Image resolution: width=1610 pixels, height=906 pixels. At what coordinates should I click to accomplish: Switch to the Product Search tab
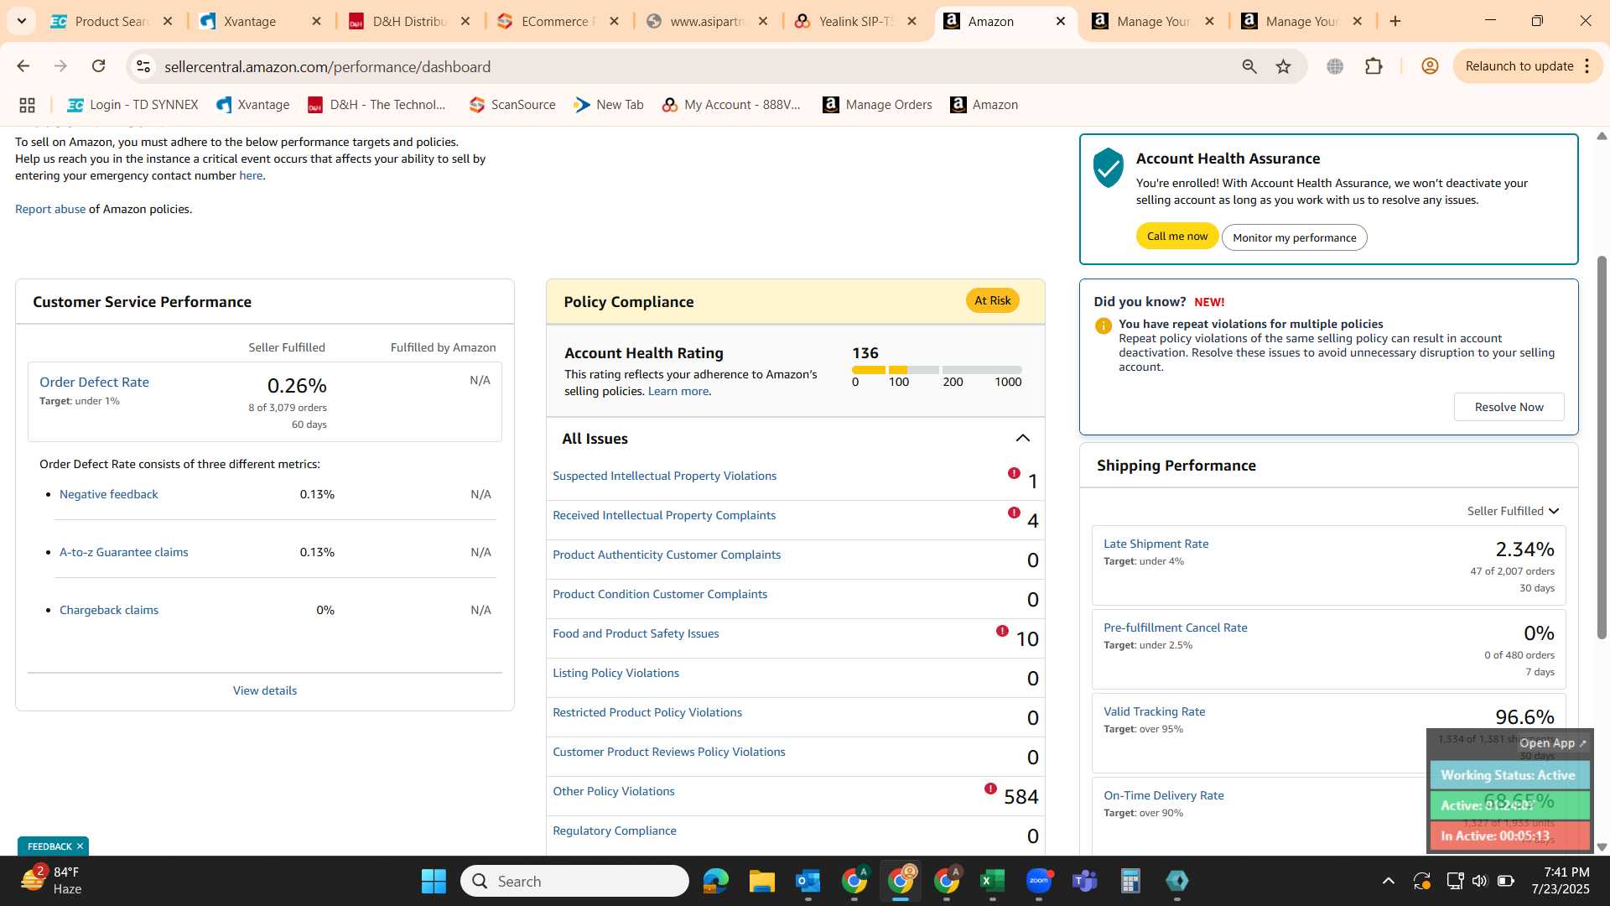click(111, 21)
